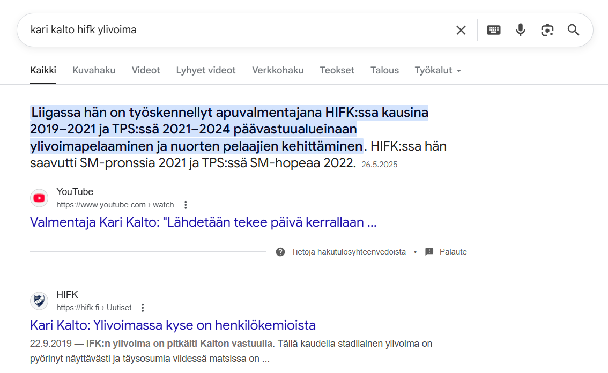Select the Lyhyet videot tab

tap(206, 70)
